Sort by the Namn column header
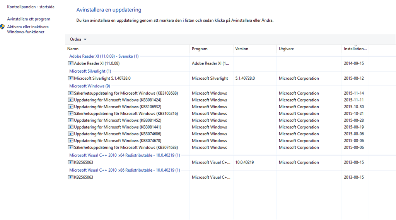Image resolution: width=396 pixels, height=220 pixels. click(73, 49)
